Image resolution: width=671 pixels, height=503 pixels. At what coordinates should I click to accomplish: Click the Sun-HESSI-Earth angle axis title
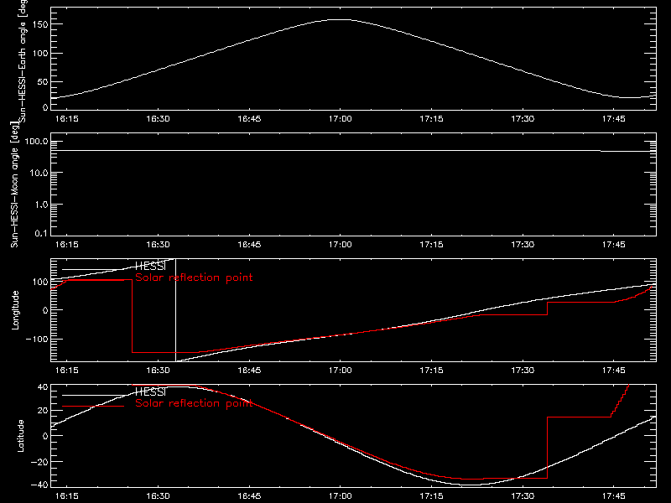pos(23,61)
